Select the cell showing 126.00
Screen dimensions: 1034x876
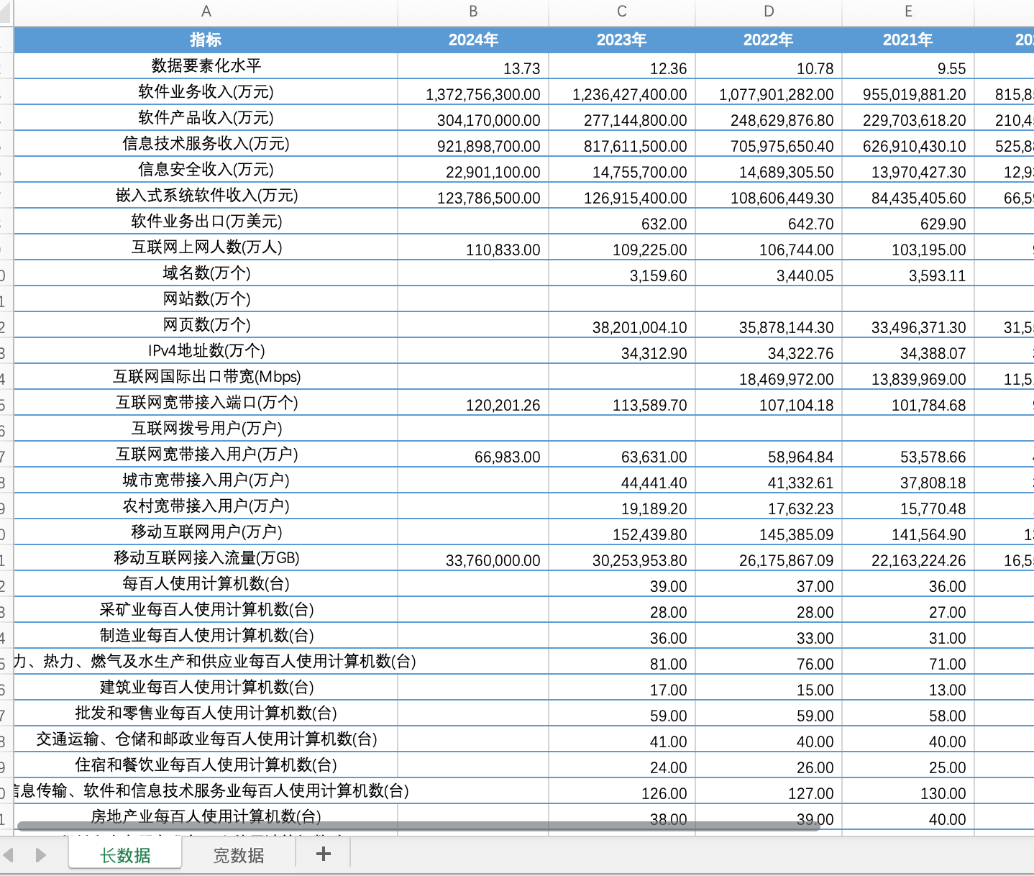click(622, 791)
